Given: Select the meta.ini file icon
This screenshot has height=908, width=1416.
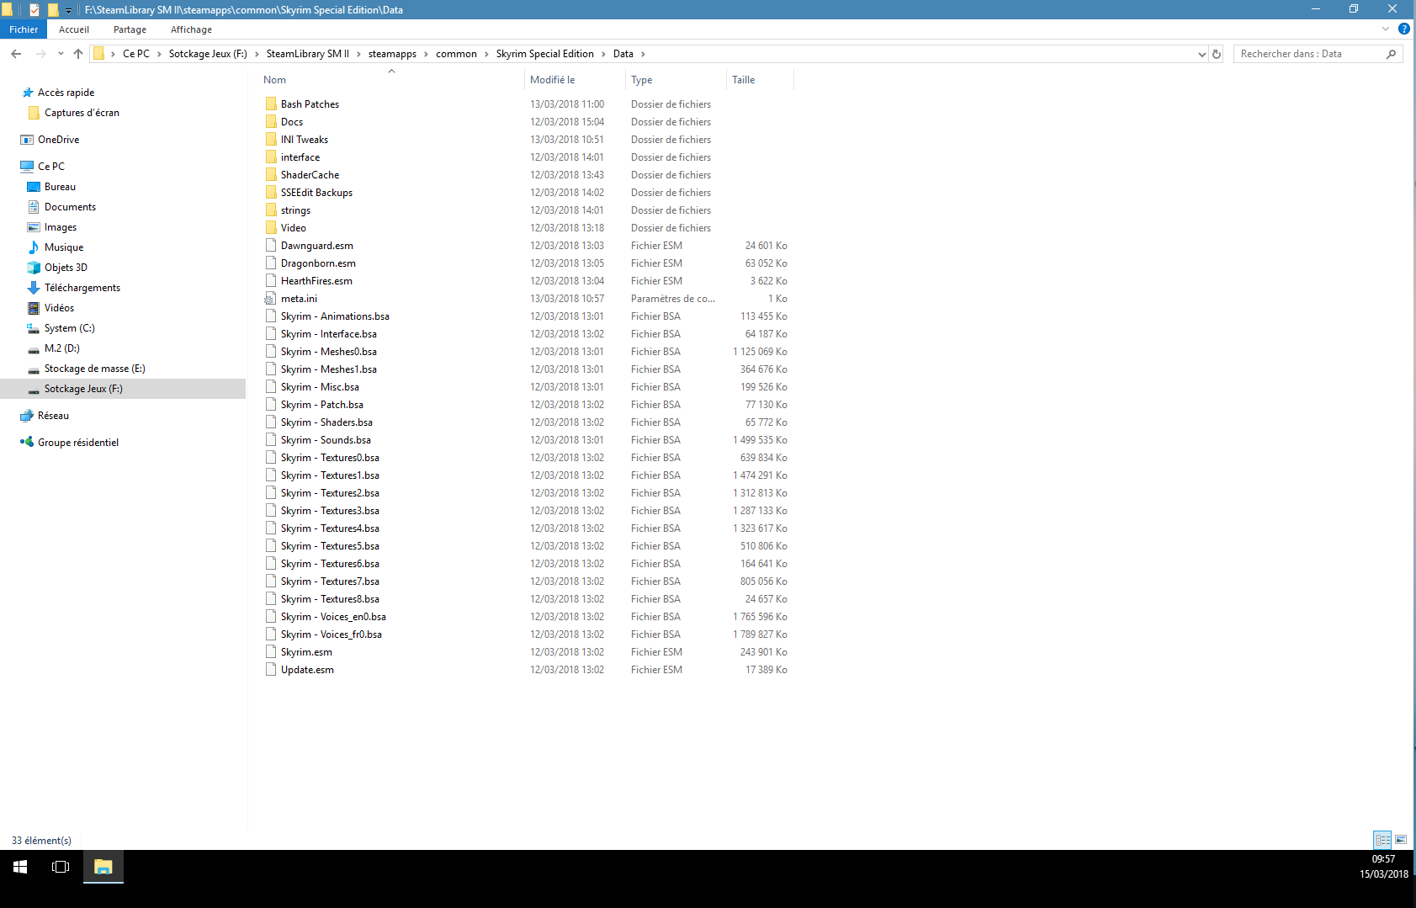Looking at the screenshot, I should coord(270,299).
